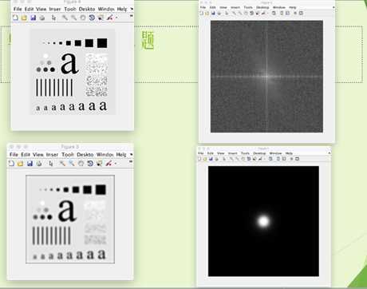Click the Save Figure icon in Figure 4 toolbar
The height and width of the screenshot is (289, 367).
pos(33,18)
